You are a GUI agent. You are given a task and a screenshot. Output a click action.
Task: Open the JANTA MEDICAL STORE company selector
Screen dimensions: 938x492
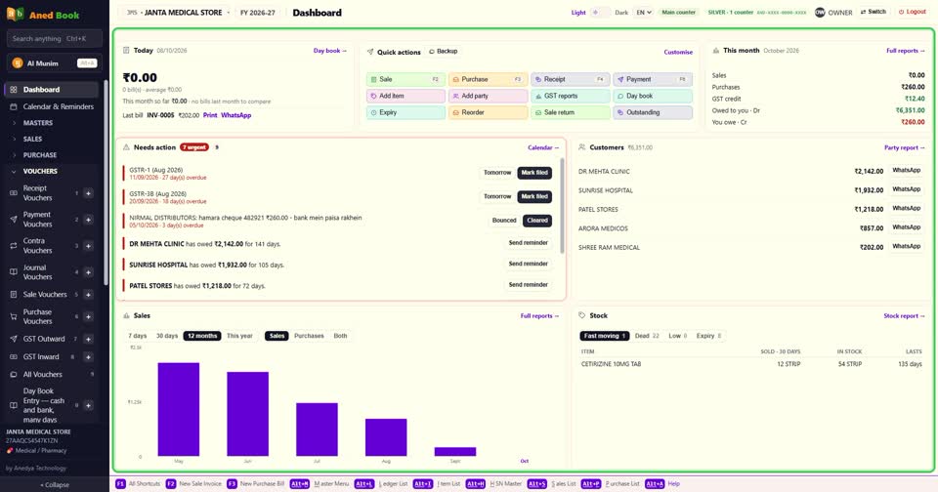click(x=178, y=13)
